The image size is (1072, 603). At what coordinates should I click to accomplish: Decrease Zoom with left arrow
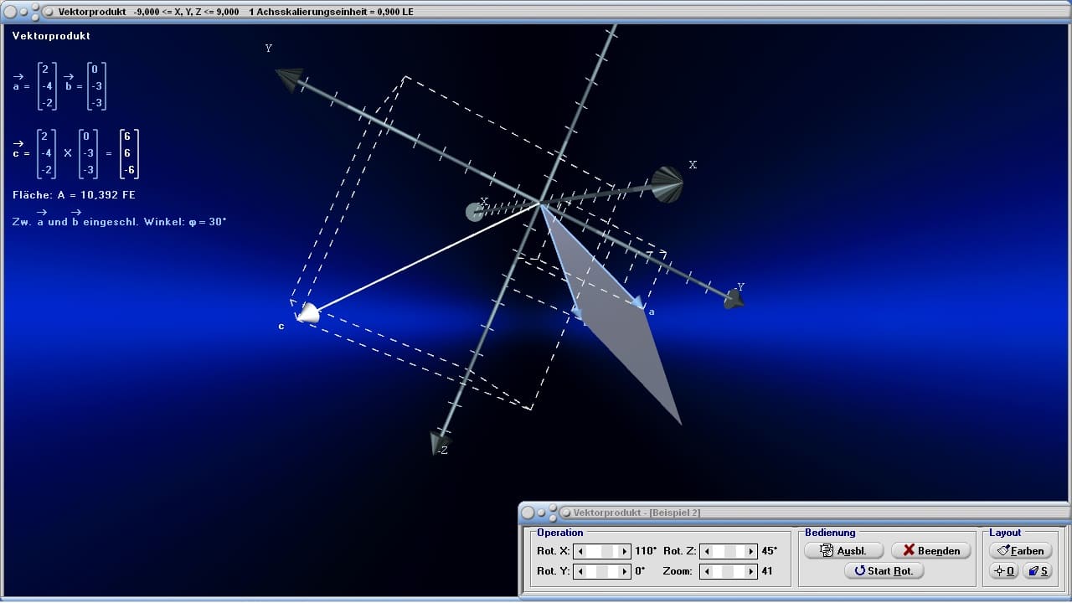click(x=707, y=571)
